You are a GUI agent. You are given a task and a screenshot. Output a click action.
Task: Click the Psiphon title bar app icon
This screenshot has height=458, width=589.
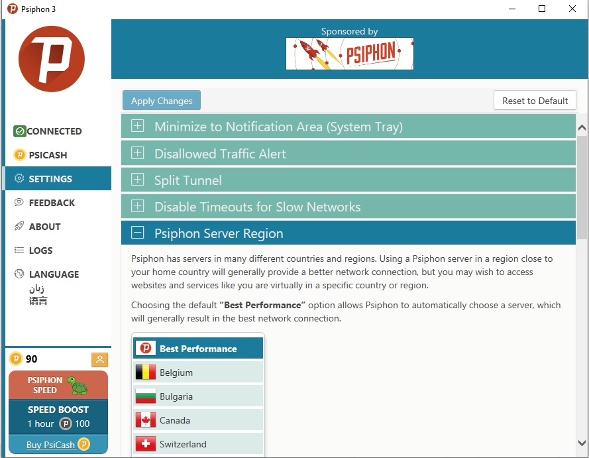(x=13, y=9)
